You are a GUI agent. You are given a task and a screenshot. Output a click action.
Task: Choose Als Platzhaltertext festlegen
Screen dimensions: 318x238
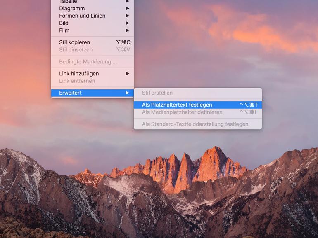[x=198, y=105]
